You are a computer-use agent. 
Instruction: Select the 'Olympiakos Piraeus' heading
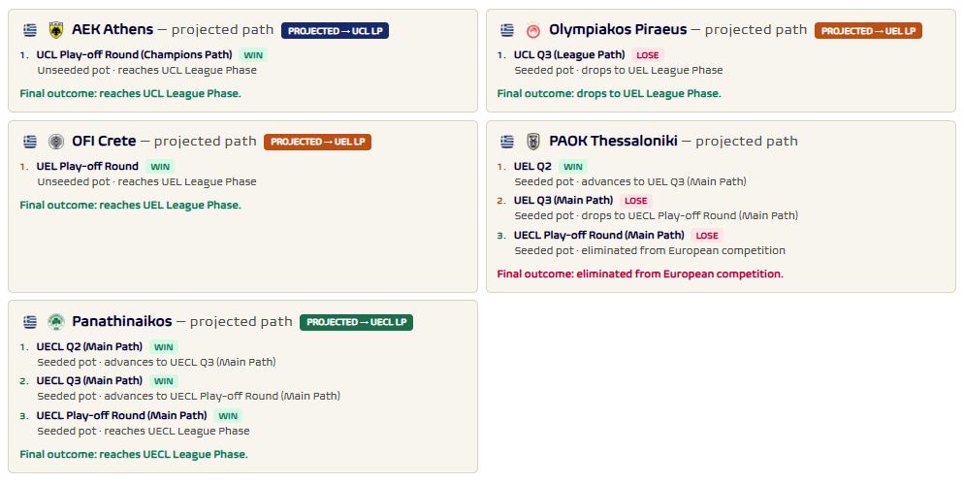coord(618,29)
